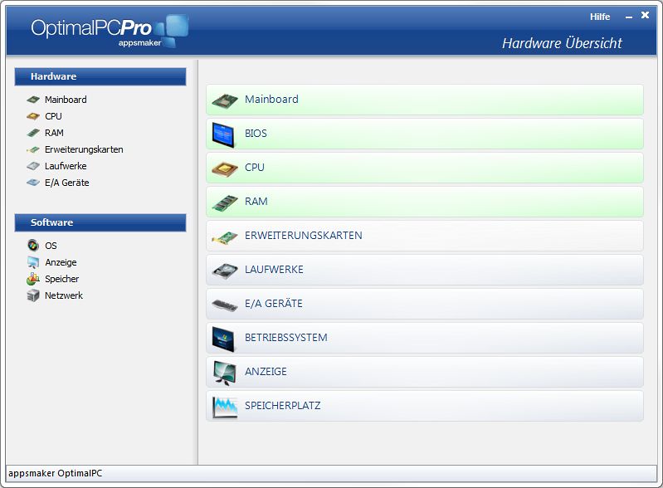This screenshot has width=663, height=488.
Task: Close the OptimalPC window
Action: [x=646, y=15]
